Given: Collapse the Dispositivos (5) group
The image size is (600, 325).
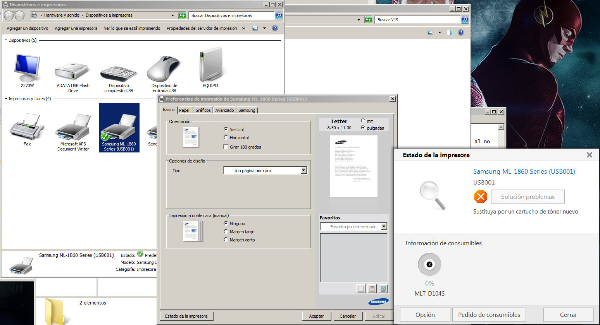Looking at the screenshot, I should tap(6, 40).
